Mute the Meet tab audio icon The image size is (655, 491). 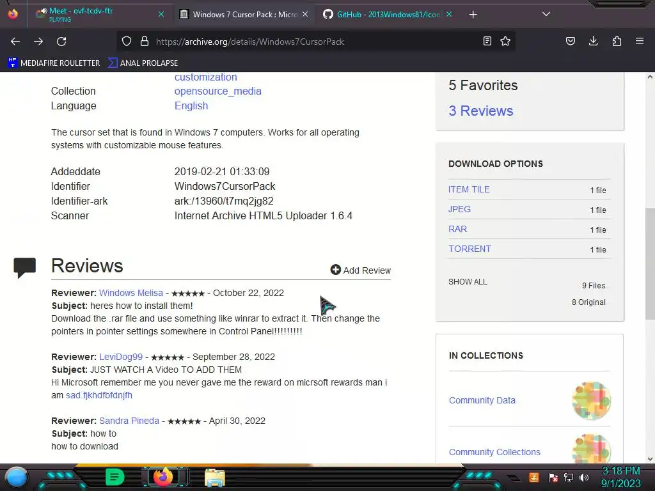click(x=44, y=11)
